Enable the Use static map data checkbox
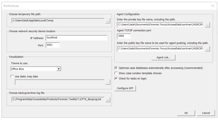The width and height of the screenshot is (218, 120). (x=12, y=76)
